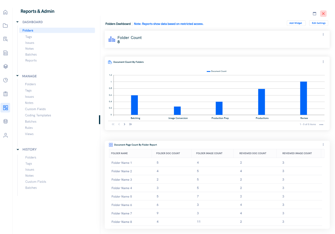Open Batches under History
Image resolution: width=335 pixels, height=234 pixels.
31,188
